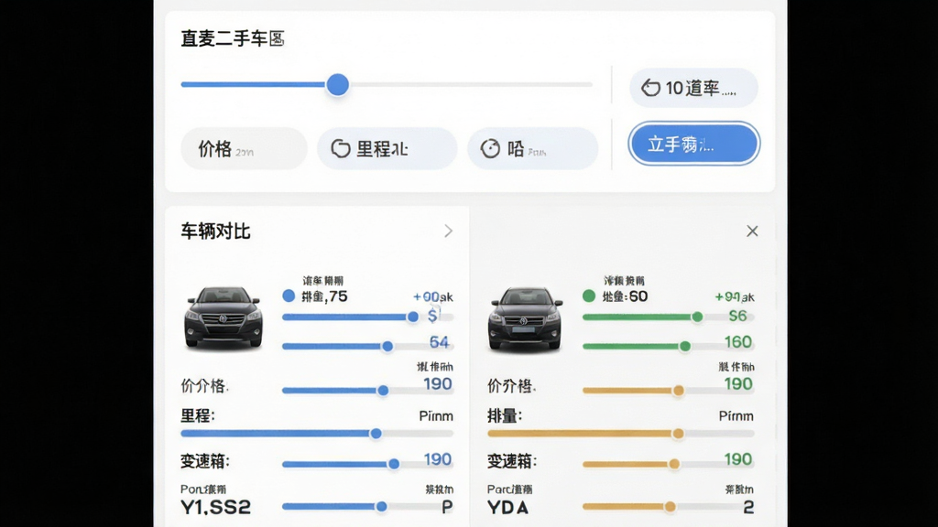Select the 价格 filter chip
The image size is (938, 527).
pos(244,148)
